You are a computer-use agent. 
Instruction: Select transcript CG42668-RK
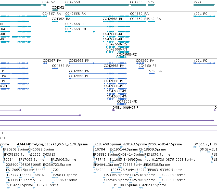point(98,16)
